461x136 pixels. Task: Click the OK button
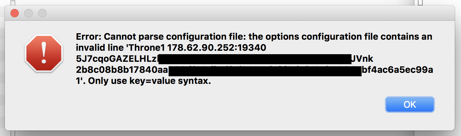click(x=410, y=105)
